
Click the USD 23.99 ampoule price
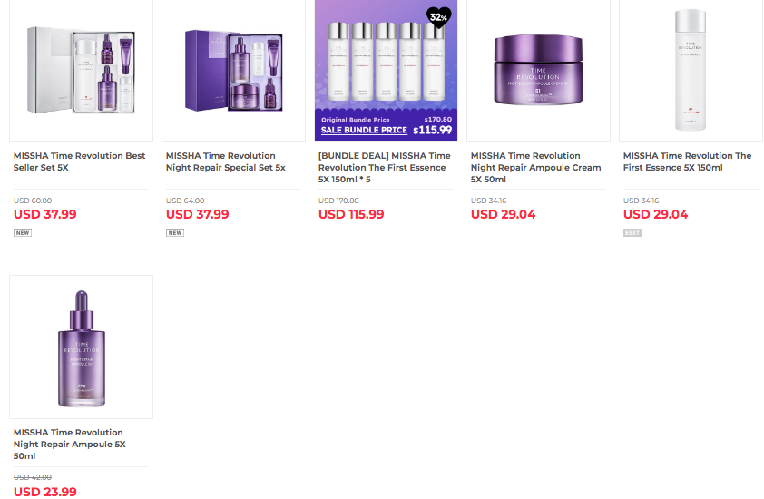pos(45,492)
